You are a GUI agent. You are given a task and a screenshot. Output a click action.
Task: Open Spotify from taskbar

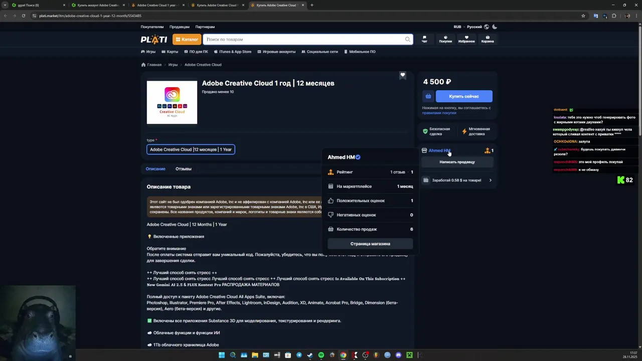click(321, 355)
